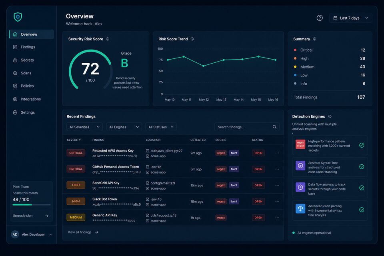Click the arrow icon next to Upgrade plan
Image resolution: width=384 pixels, height=256 pixels.
tap(46, 216)
